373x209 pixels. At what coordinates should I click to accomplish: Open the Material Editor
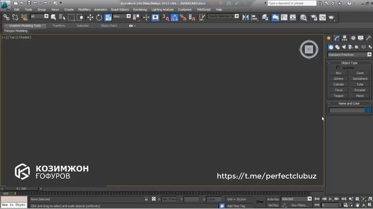point(303,17)
